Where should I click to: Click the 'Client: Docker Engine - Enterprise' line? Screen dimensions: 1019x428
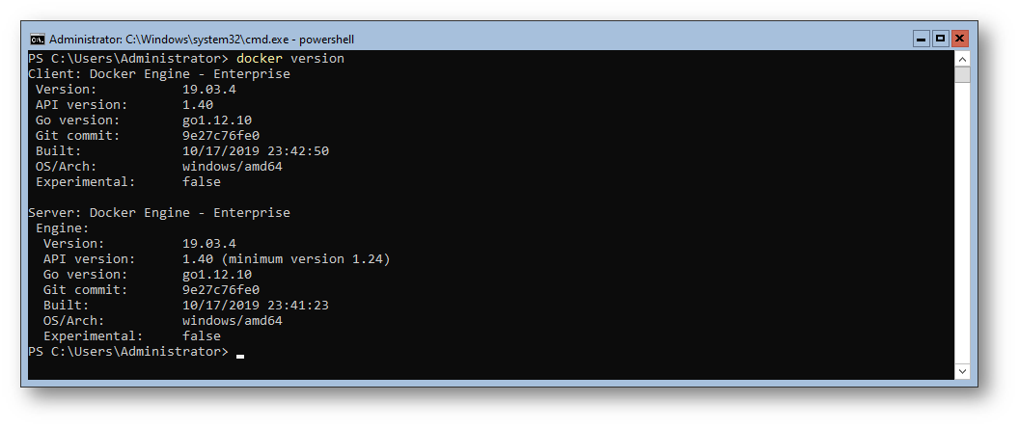(x=159, y=74)
